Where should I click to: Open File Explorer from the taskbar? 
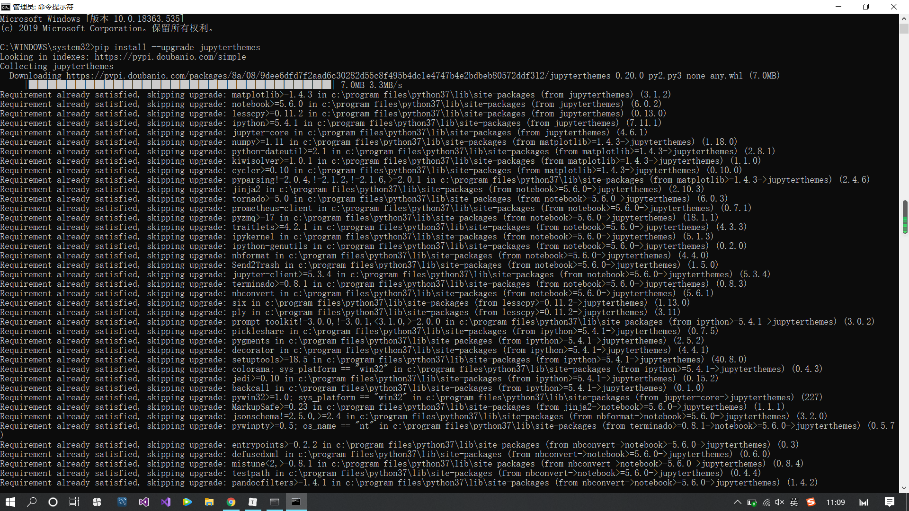[209, 502]
